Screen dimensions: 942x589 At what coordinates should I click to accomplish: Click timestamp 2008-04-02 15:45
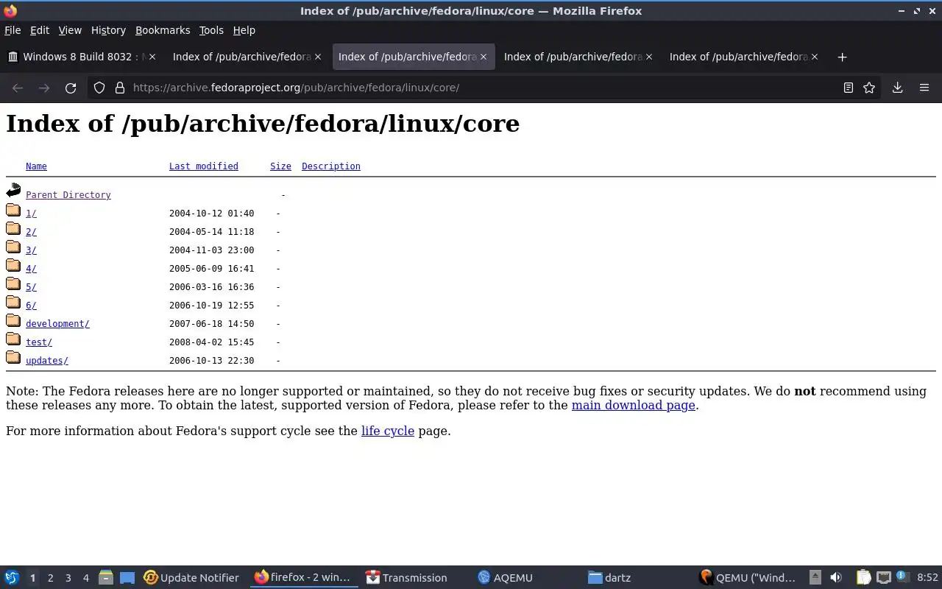click(212, 342)
